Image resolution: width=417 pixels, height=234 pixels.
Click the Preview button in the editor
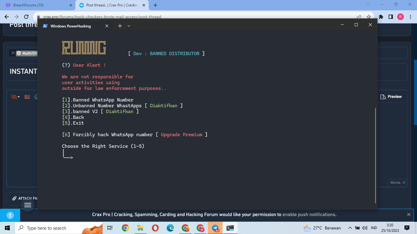click(x=391, y=97)
